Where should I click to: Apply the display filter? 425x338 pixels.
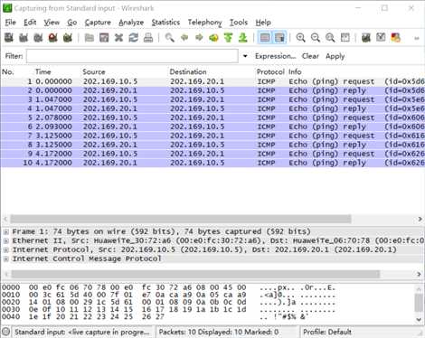(335, 56)
